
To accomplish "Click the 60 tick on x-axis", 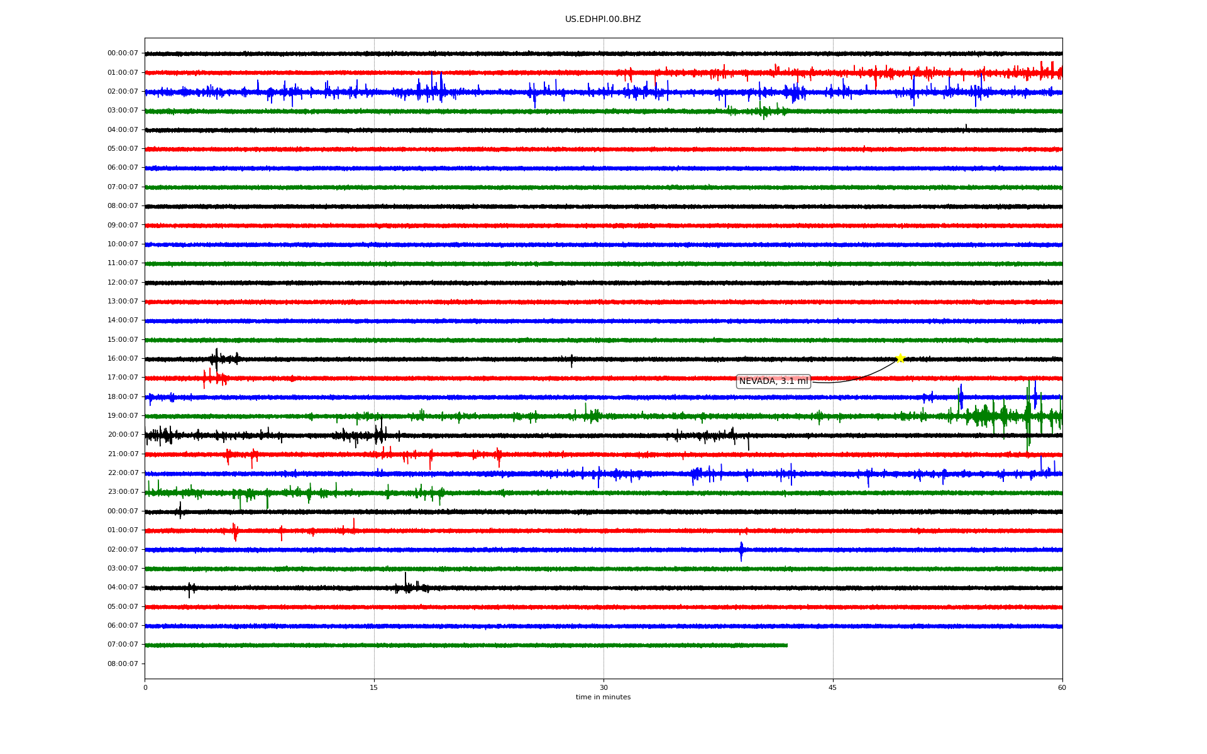I will pyautogui.click(x=1062, y=687).
